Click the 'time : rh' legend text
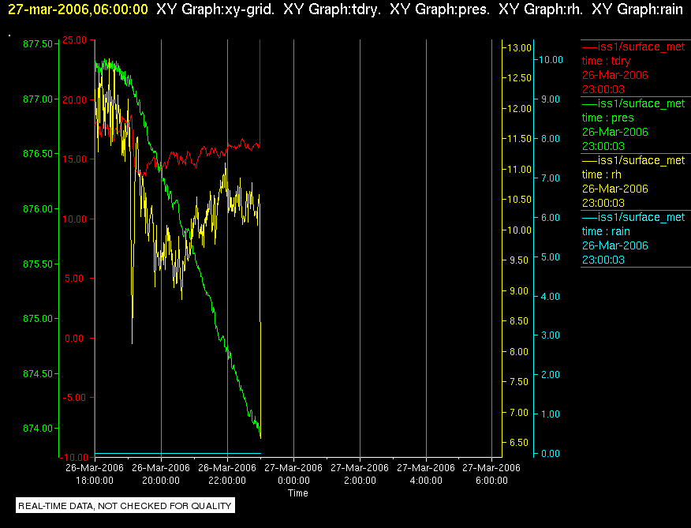691x528 pixels. 602,174
